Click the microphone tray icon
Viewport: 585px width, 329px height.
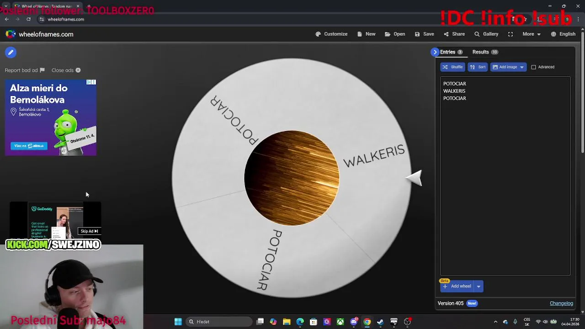click(515, 322)
